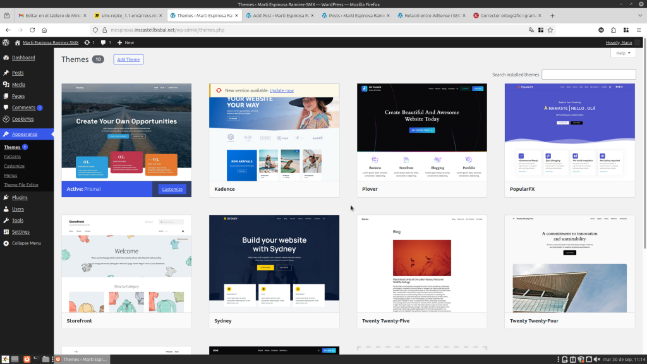Screen dimensions: 647x364
Task: Expand the Help dropdown panel
Action: pyautogui.click(x=622, y=53)
